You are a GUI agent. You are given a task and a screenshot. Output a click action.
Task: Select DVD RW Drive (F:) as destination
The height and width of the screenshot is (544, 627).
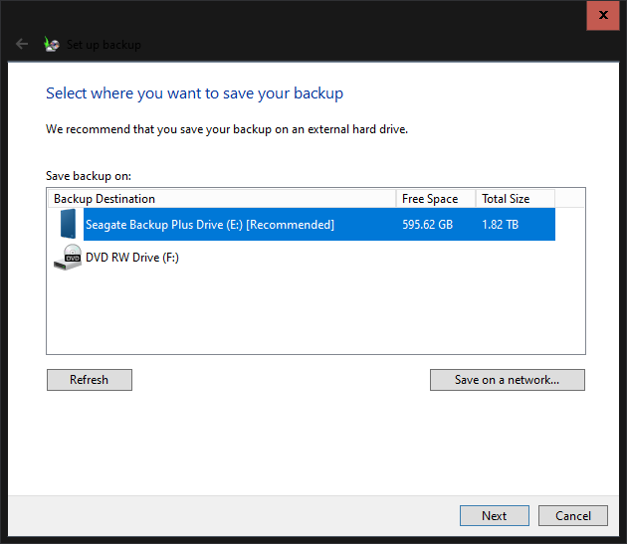pyautogui.click(x=132, y=258)
